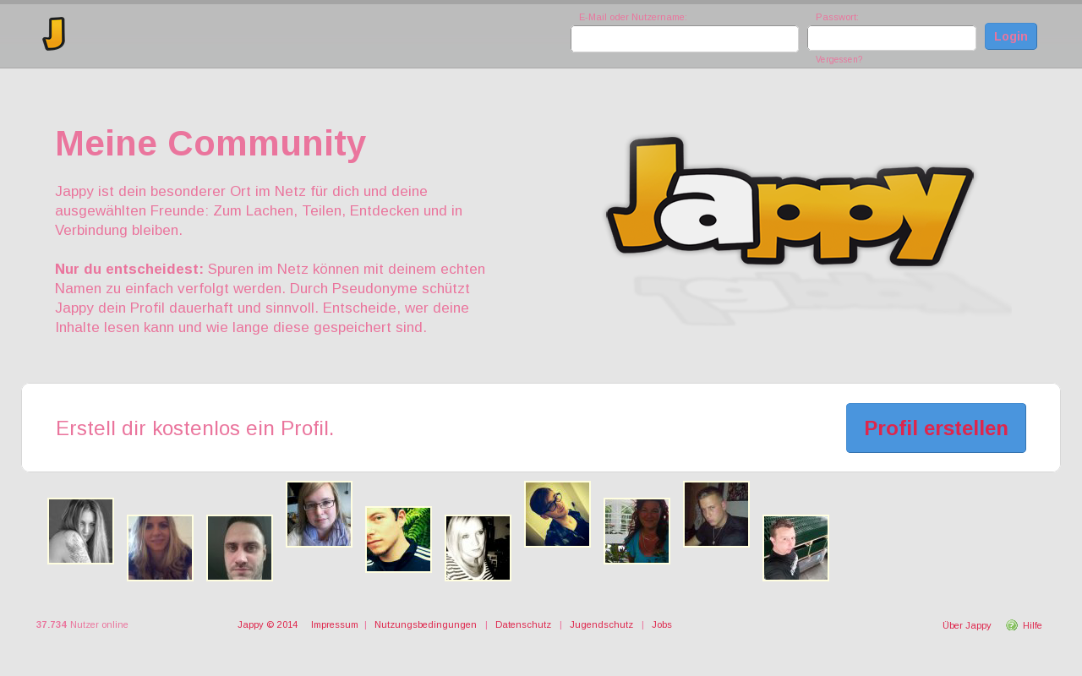Click the large Jappy logo image
Viewport: 1082px width, 676px height.
[x=790, y=201]
